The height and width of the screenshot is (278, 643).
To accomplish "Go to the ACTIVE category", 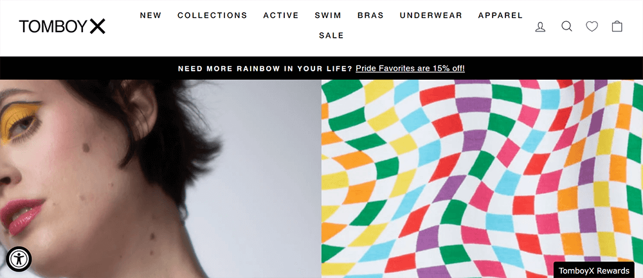I will click(x=281, y=15).
